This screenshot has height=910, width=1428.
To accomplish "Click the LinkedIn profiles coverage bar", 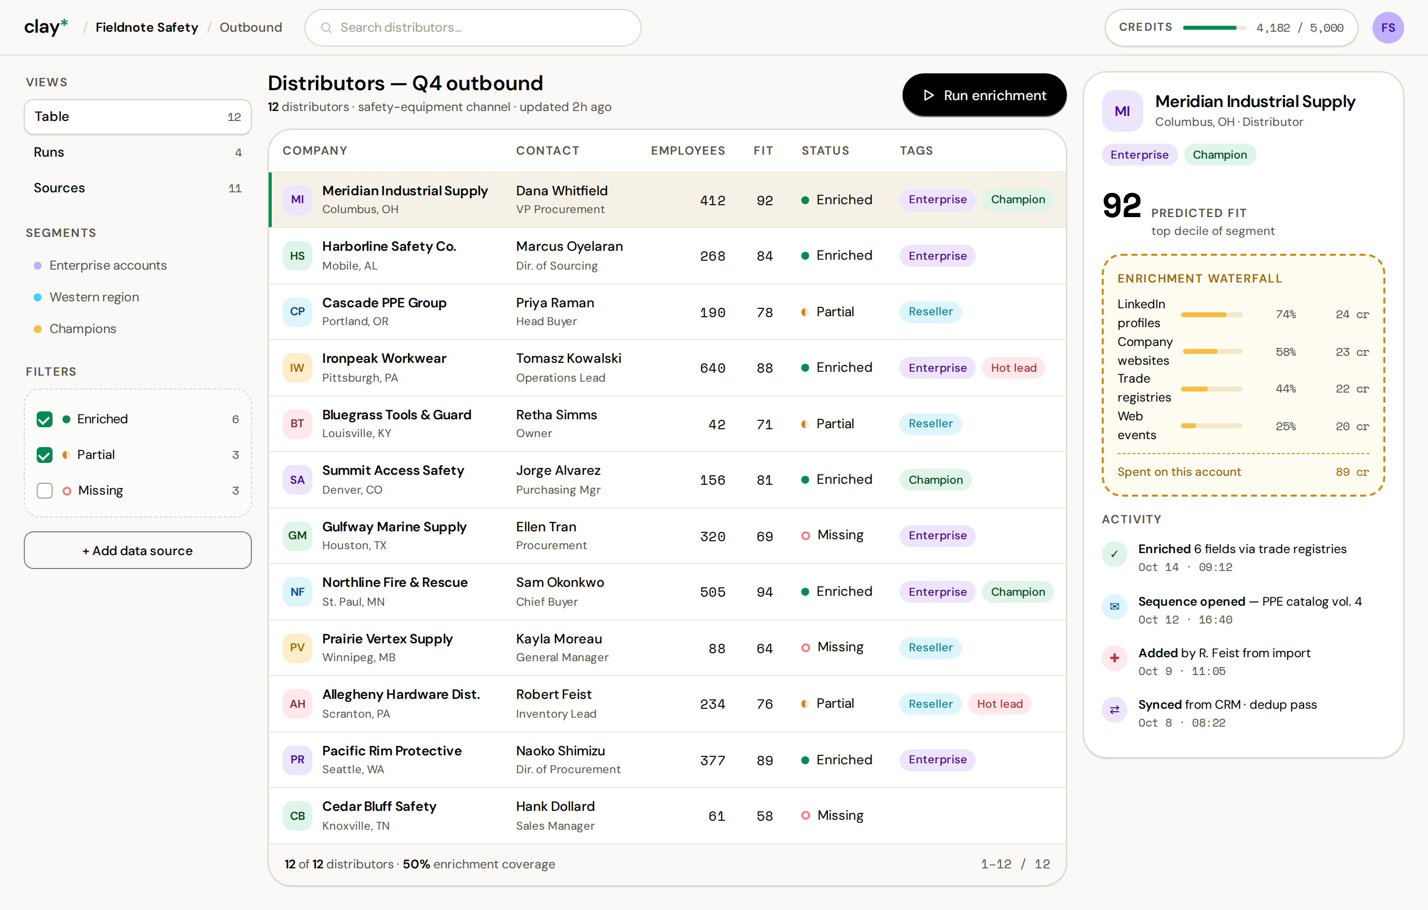I will (x=1211, y=314).
